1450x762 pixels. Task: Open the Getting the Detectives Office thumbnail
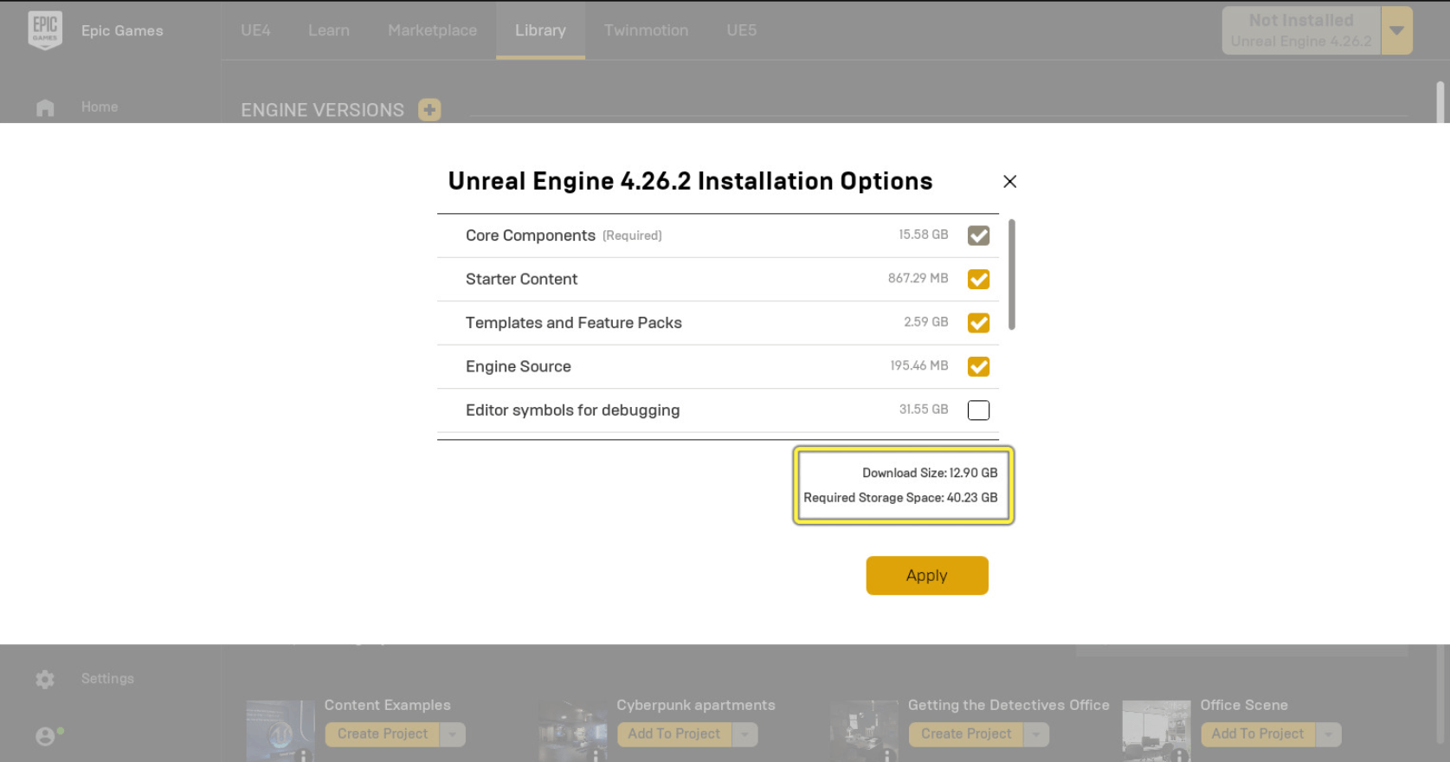click(864, 731)
